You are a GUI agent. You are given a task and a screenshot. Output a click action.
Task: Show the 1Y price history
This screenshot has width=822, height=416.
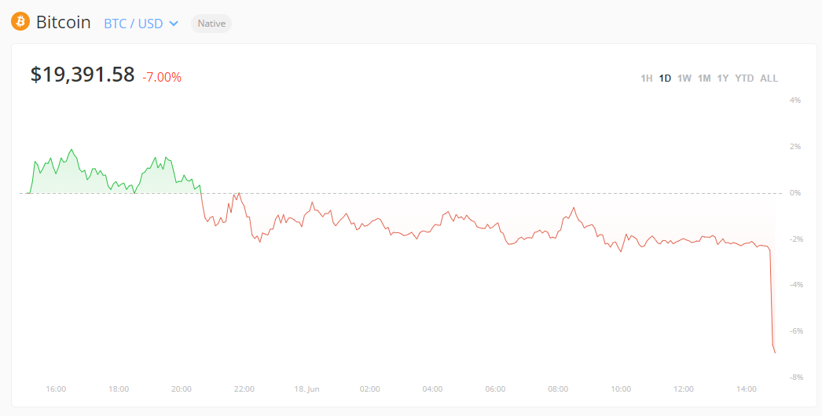[x=723, y=78]
